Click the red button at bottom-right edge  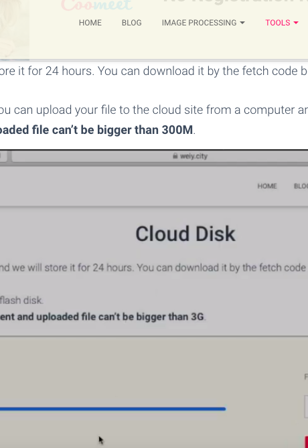click(306, 442)
